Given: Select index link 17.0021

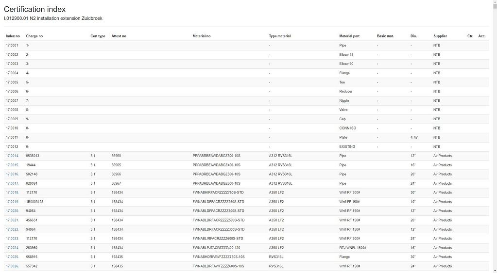Looking at the screenshot, I should tap(12, 220).
